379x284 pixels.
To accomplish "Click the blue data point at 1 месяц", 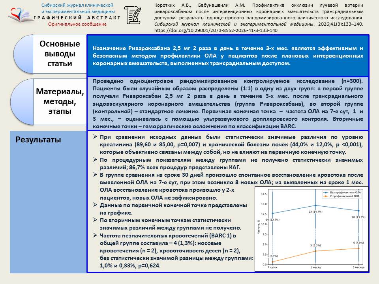I will (x=315, y=206).
